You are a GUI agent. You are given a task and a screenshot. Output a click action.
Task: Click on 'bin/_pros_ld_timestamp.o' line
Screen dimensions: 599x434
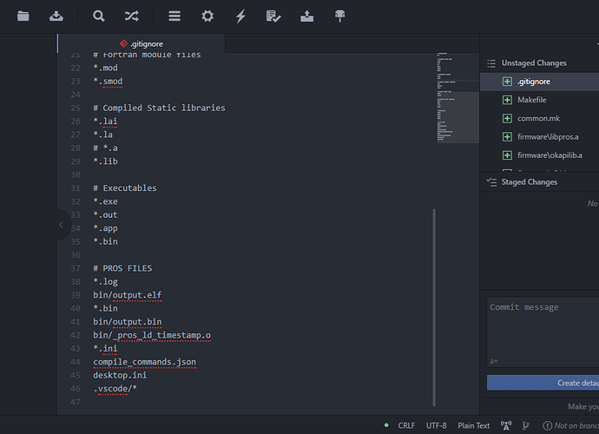point(152,335)
